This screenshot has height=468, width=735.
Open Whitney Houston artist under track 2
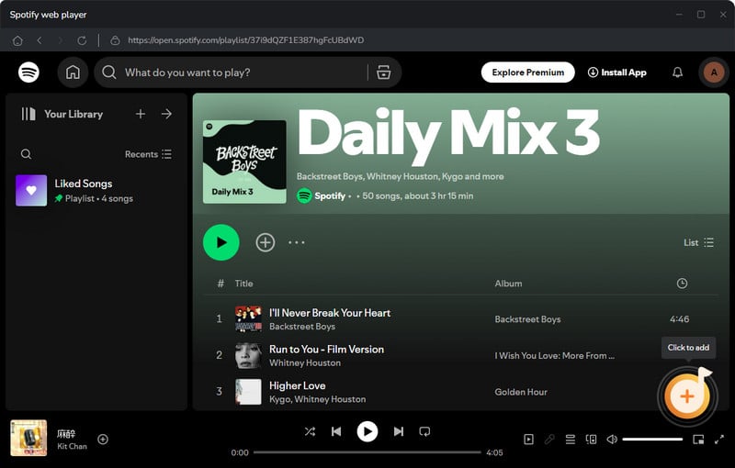[305, 362]
